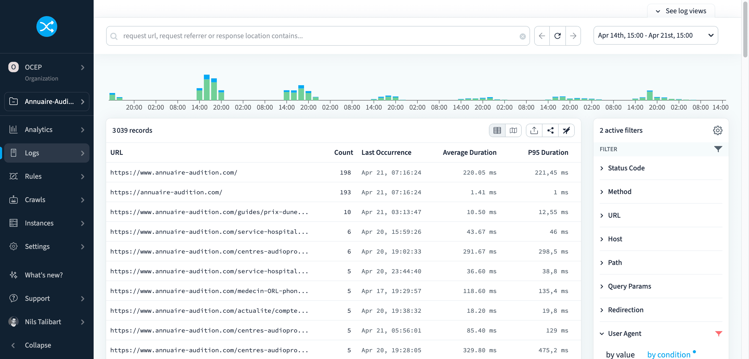Open https://www.annuaire-audition.com/ row
Image resolution: width=749 pixels, height=359 pixels.
point(343,172)
